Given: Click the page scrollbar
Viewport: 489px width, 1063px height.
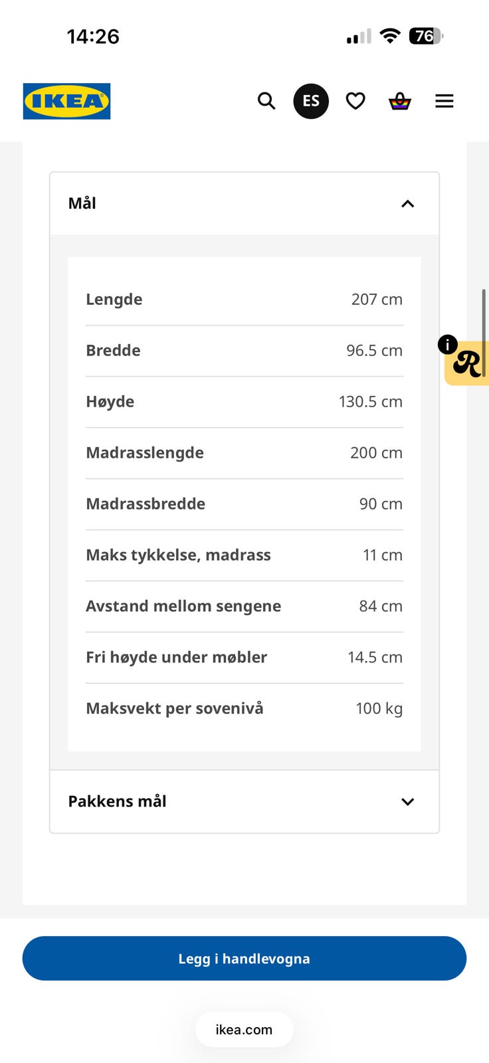Looking at the screenshot, I should click(484, 332).
